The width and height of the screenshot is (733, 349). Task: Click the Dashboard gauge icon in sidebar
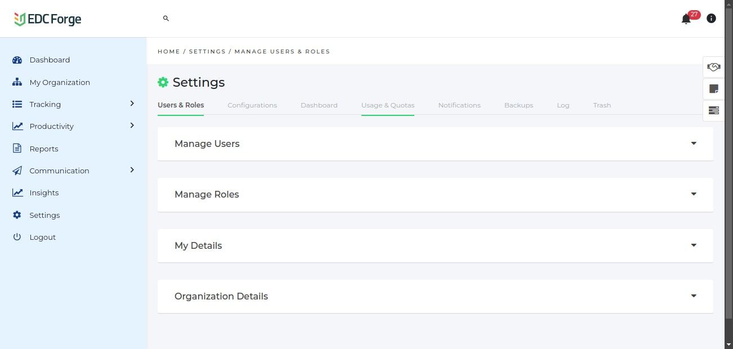17,60
